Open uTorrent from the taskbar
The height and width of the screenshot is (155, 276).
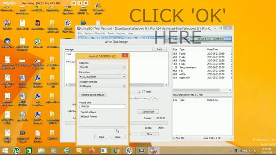point(16,151)
